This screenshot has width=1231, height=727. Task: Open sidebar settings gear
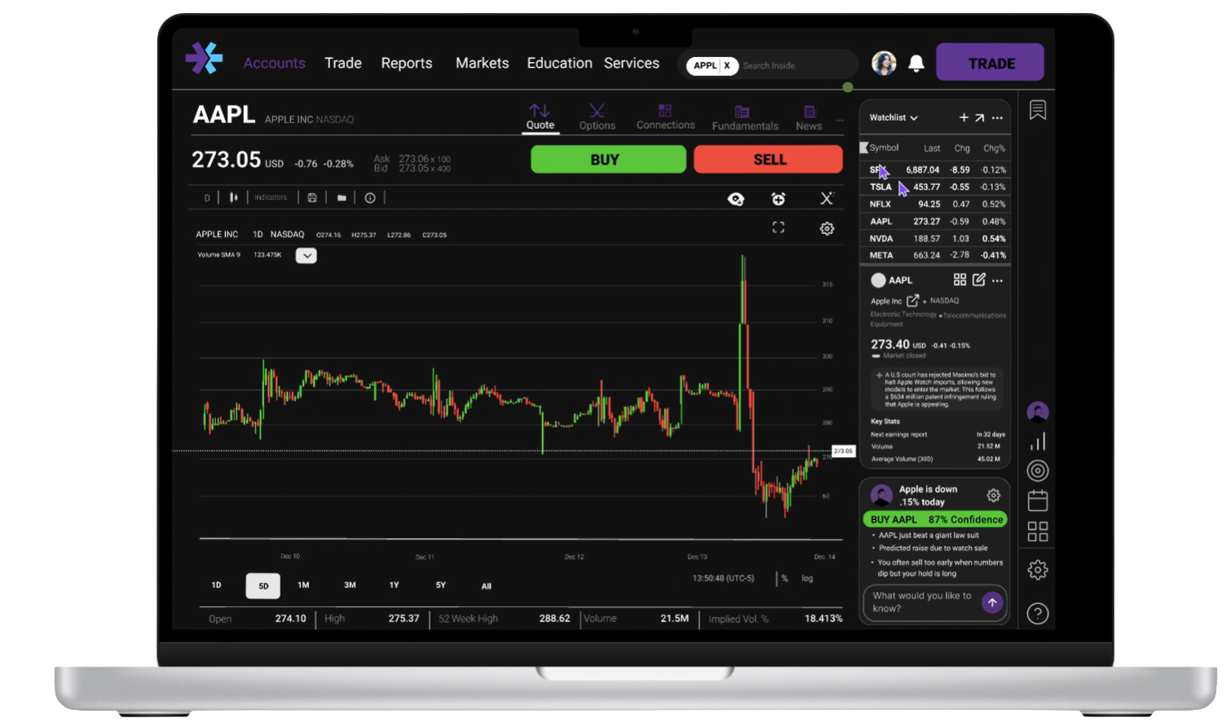pos(1038,570)
